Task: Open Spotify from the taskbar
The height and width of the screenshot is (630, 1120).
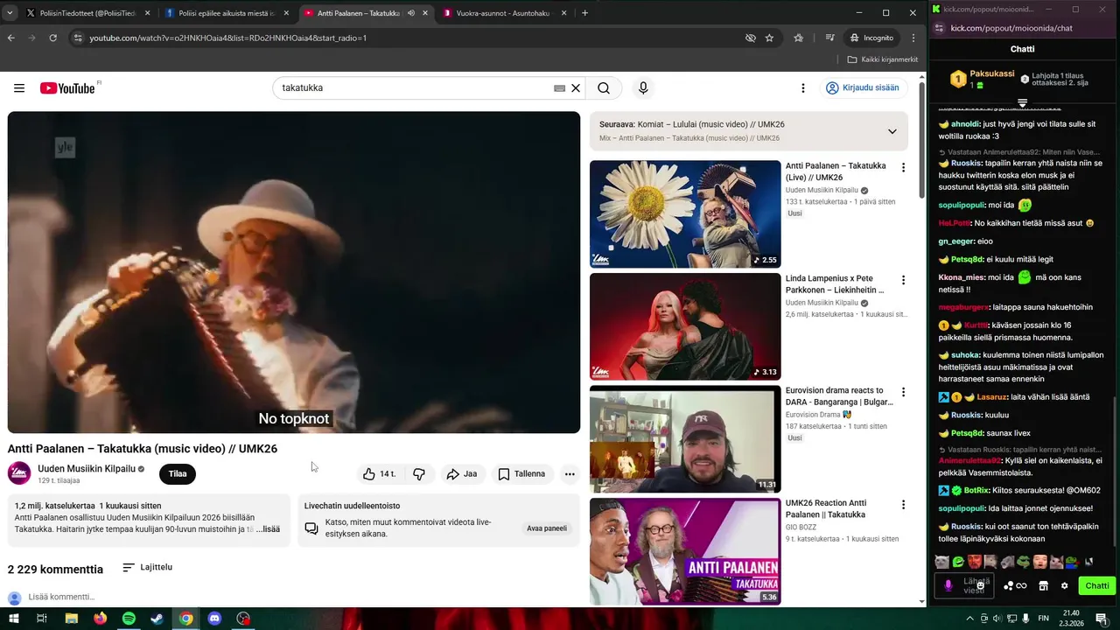Action: 129,619
